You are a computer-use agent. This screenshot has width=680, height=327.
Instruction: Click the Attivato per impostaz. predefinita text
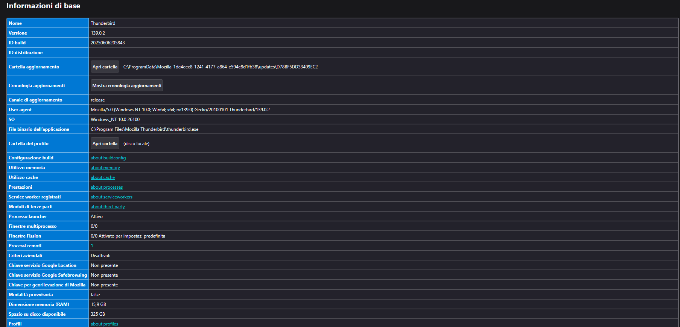(132, 236)
